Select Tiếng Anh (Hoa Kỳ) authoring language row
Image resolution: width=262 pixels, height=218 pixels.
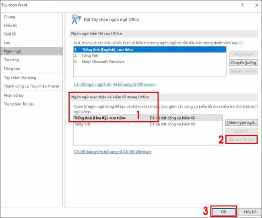[x=101, y=118]
